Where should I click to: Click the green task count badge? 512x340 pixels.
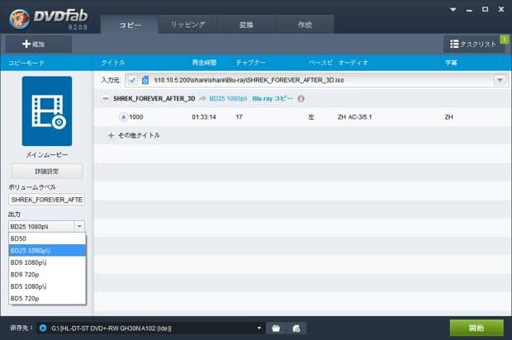(505, 40)
